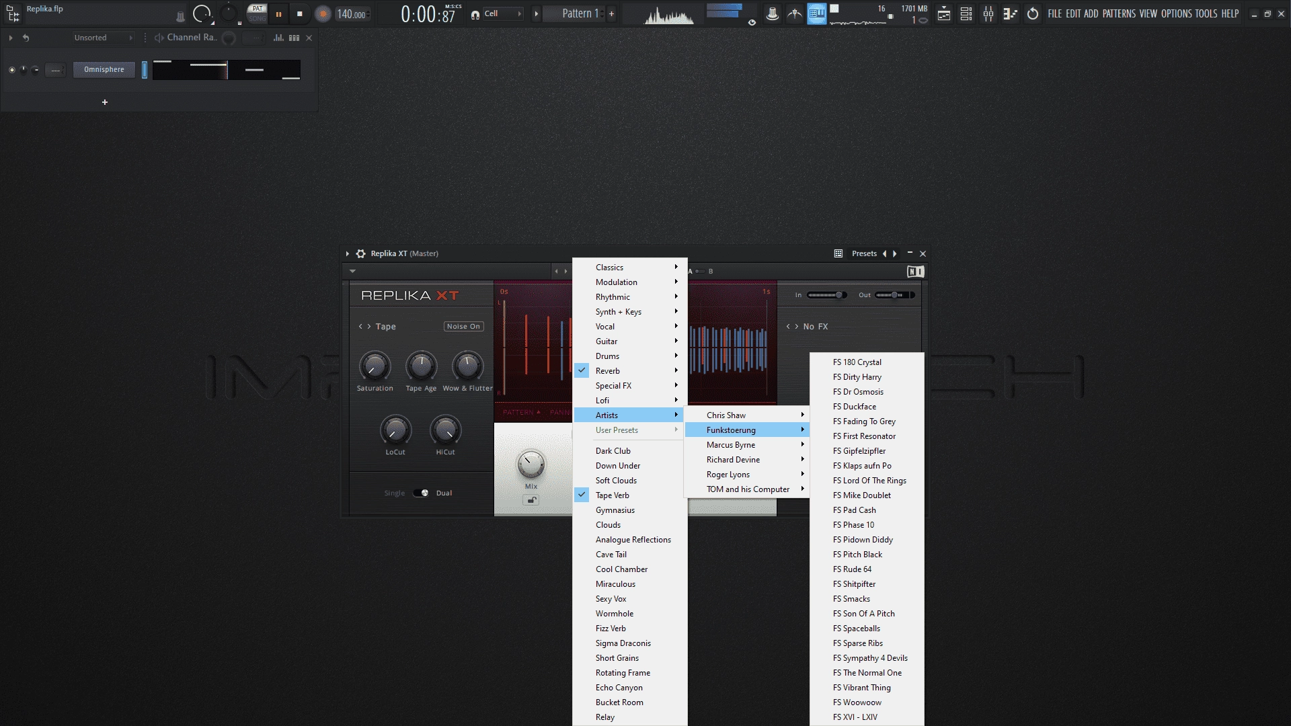Open the TOOLS menu
This screenshot has height=726, width=1291.
point(1206,13)
